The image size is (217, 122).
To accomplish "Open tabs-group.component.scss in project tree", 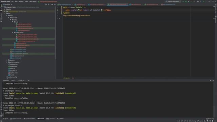I will click(27, 37).
